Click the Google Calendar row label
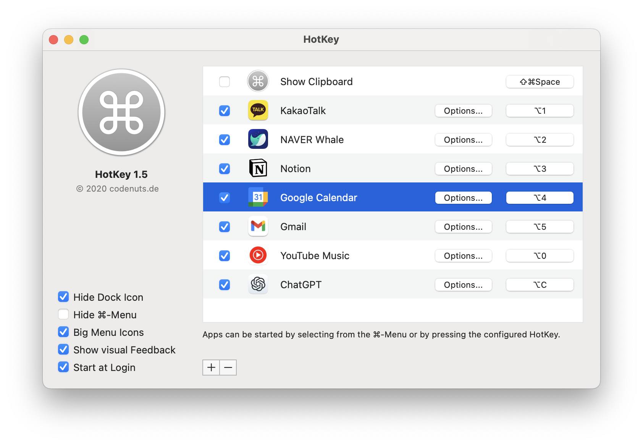Screen dimensions: 643x445 pyautogui.click(x=319, y=198)
